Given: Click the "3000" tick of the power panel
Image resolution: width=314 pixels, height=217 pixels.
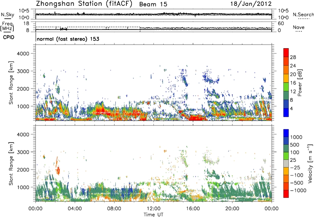Looking at the screenshot, I should click(x=23, y=71).
